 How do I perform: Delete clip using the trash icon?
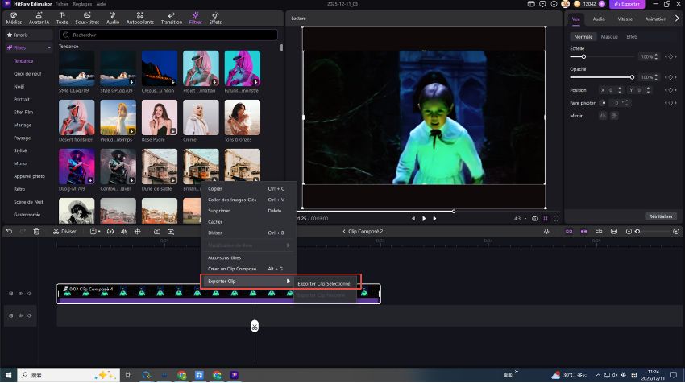pyautogui.click(x=35, y=231)
